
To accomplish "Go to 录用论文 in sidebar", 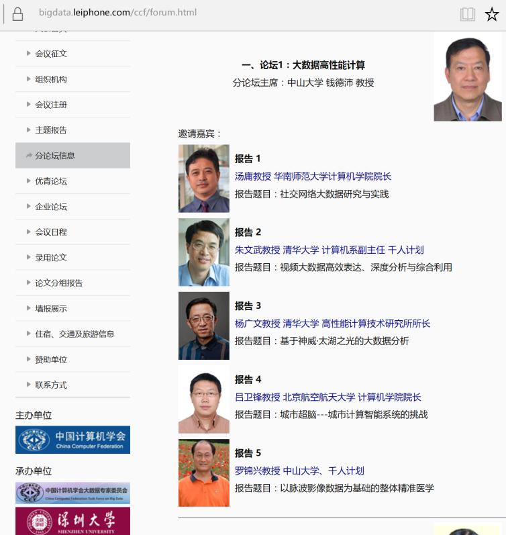I will (x=72, y=258).
